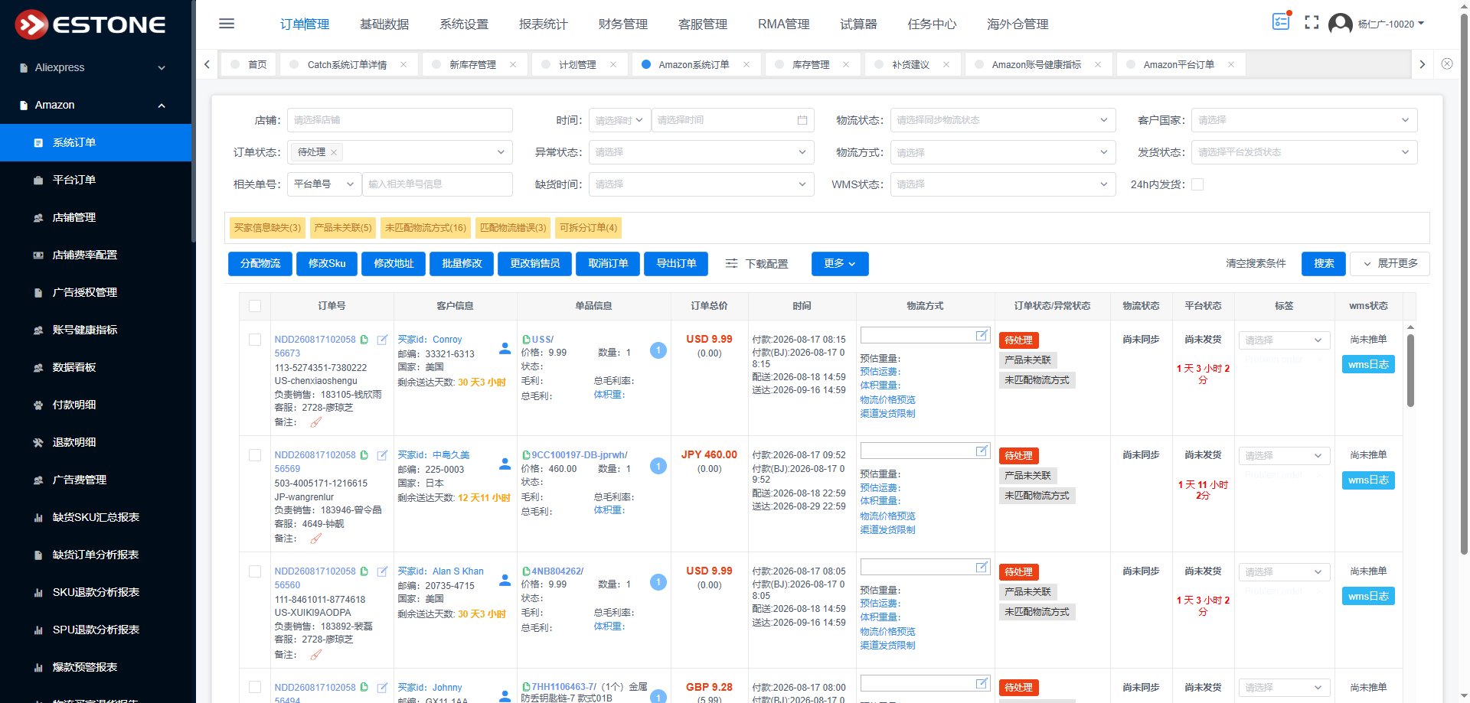The width and height of the screenshot is (1470, 703).
Task: Tick the checkbox for order 56560
Action: (x=255, y=571)
